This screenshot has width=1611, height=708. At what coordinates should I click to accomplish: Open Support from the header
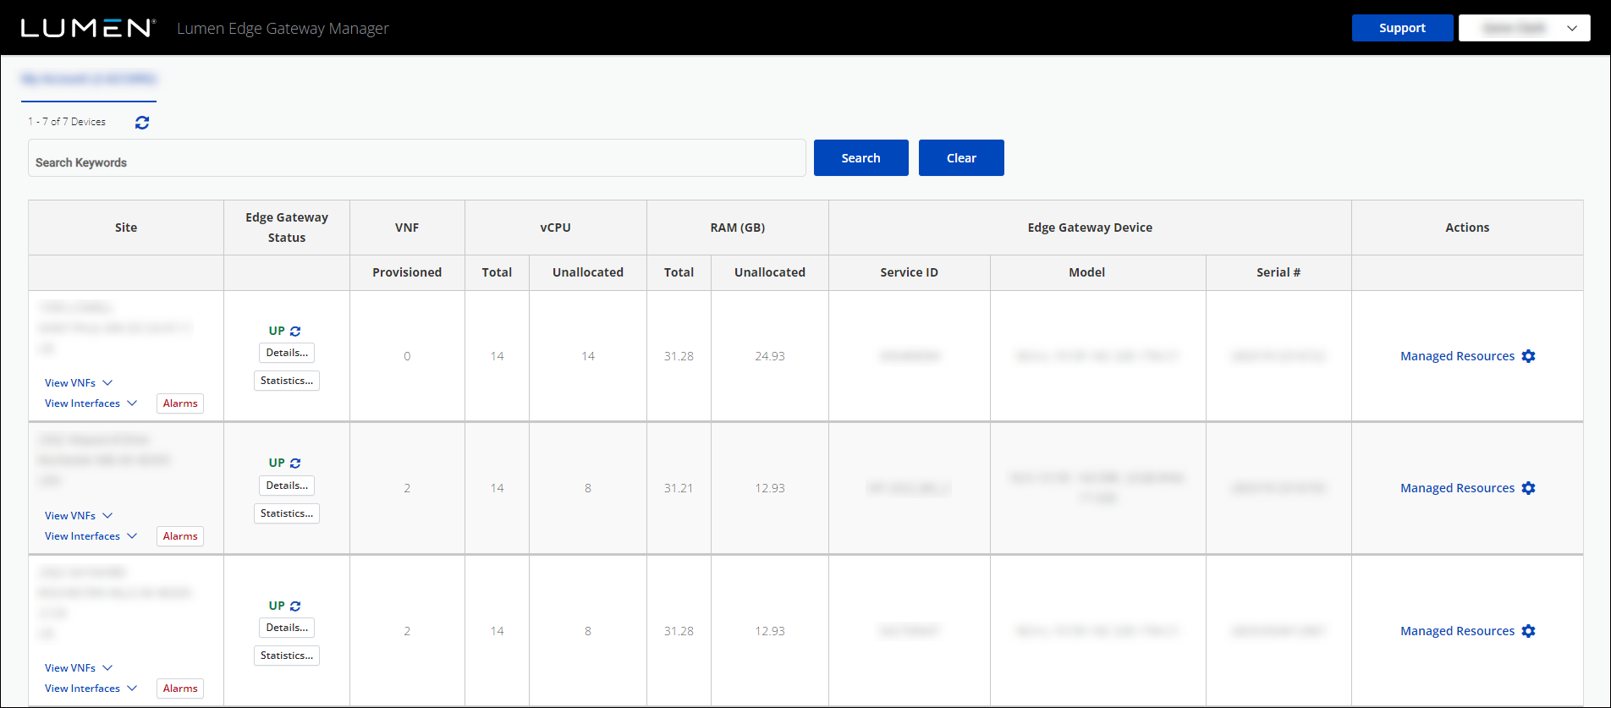(x=1401, y=28)
